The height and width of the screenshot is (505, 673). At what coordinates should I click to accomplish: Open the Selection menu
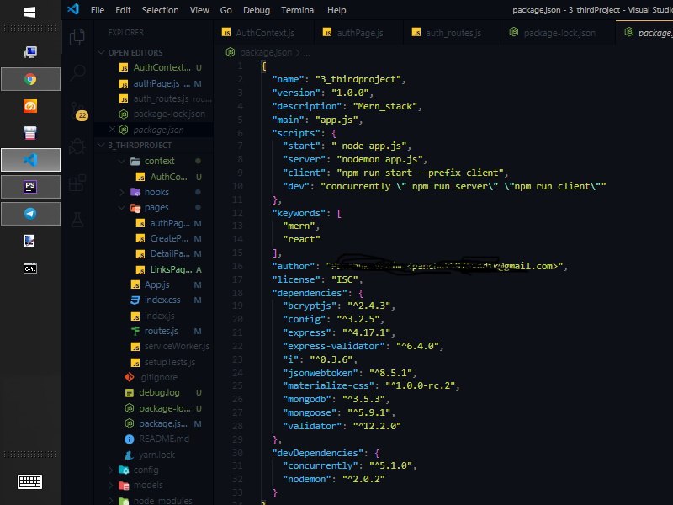pos(160,10)
